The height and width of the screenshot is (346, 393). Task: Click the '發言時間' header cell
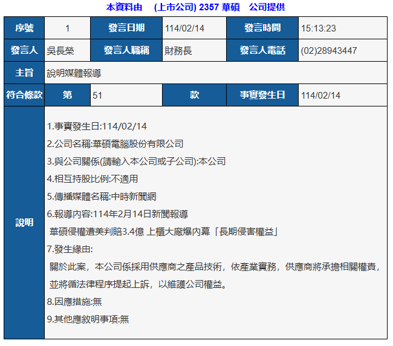pos(262,28)
